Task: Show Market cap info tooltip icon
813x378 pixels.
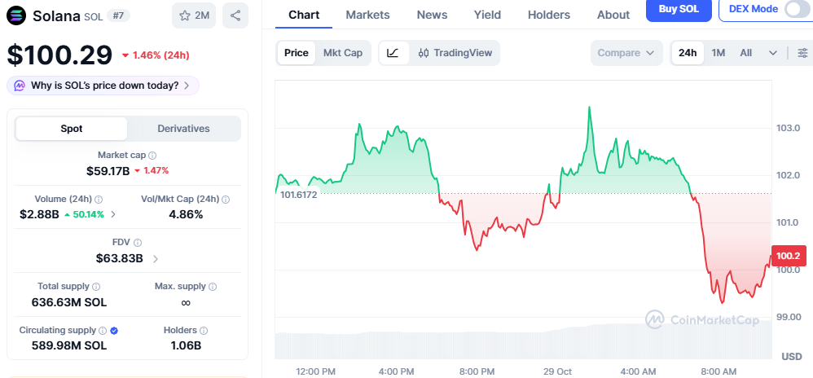Action: pos(152,156)
